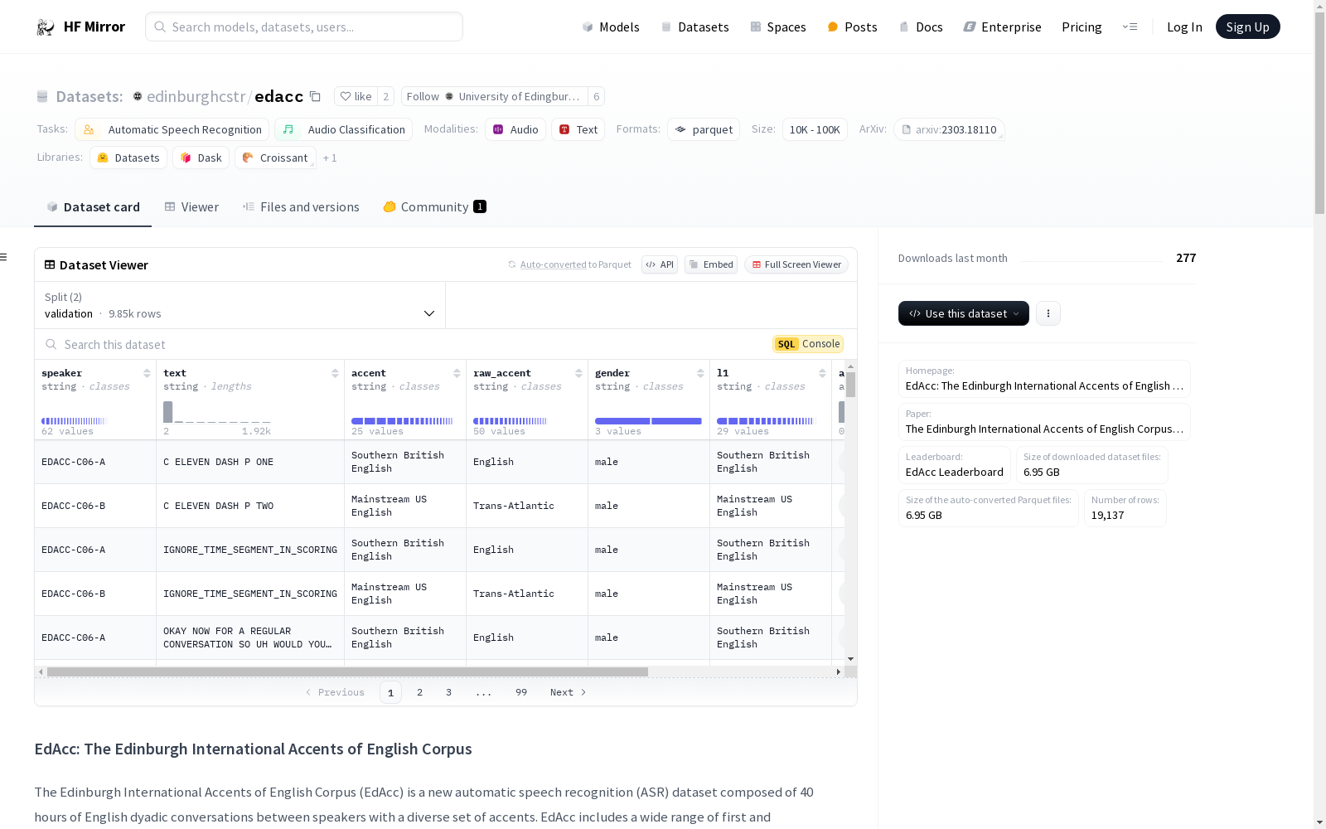This screenshot has height=829, width=1326.
Task: Go to page 2 of the dataset
Action: pos(420,692)
